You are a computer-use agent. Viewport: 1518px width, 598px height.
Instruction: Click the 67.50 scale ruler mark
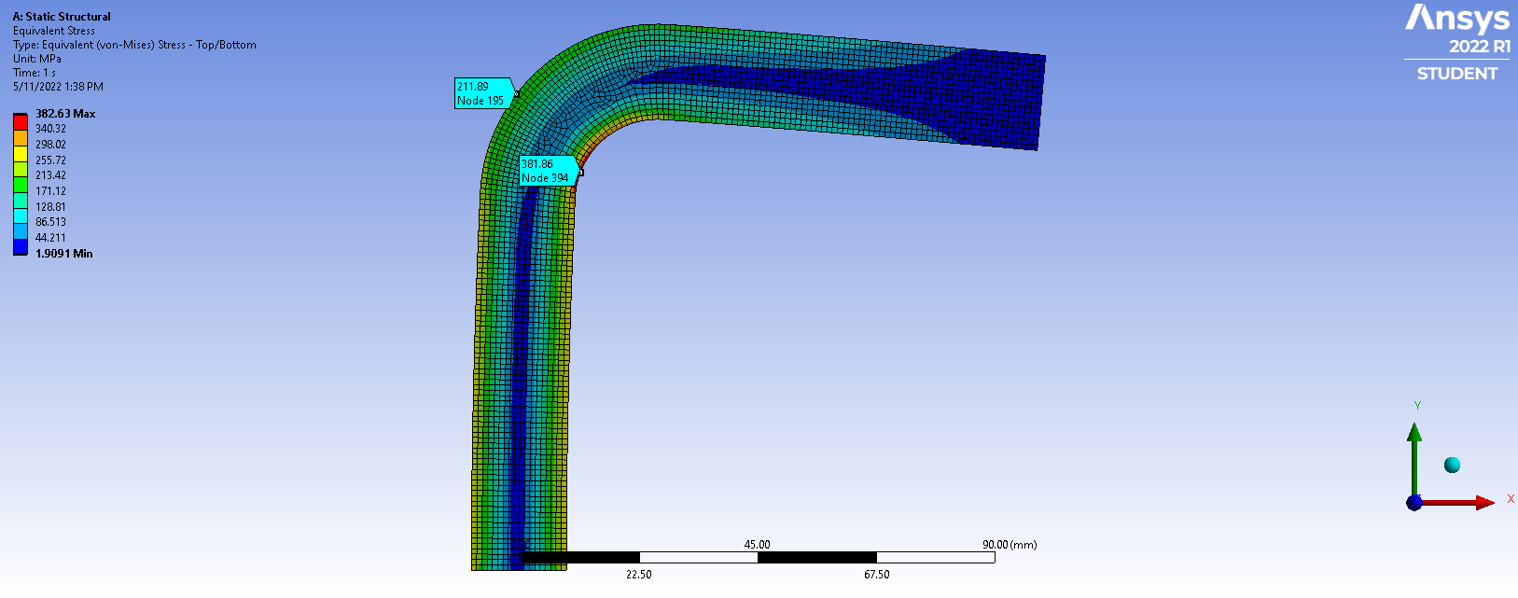coord(877,575)
